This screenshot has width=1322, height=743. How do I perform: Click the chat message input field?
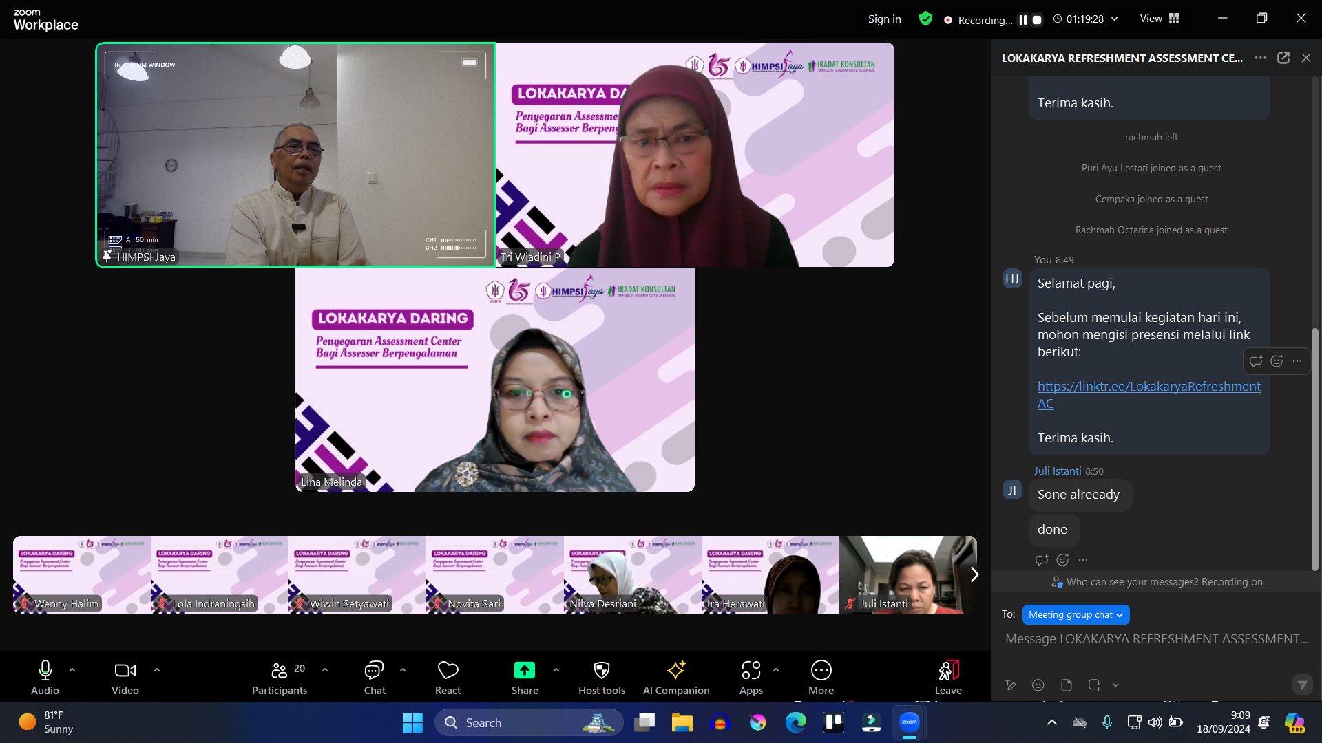pyautogui.click(x=1155, y=639)
